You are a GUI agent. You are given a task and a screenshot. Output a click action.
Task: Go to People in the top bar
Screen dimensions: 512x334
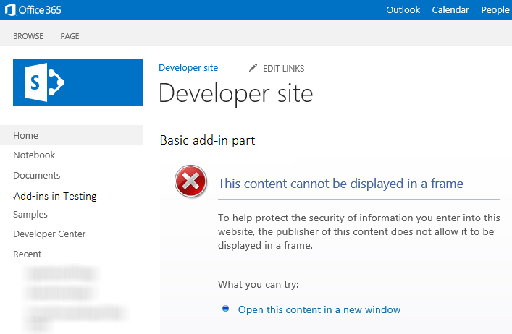(495, 10)
